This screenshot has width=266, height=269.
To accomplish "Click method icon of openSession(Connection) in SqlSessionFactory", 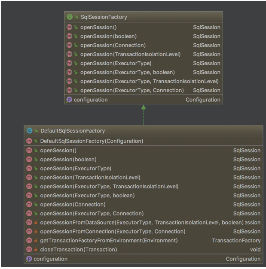I will [69, 45].
